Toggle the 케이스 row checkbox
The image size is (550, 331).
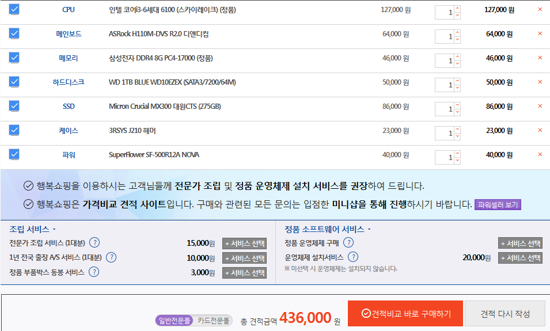point(14,131)
